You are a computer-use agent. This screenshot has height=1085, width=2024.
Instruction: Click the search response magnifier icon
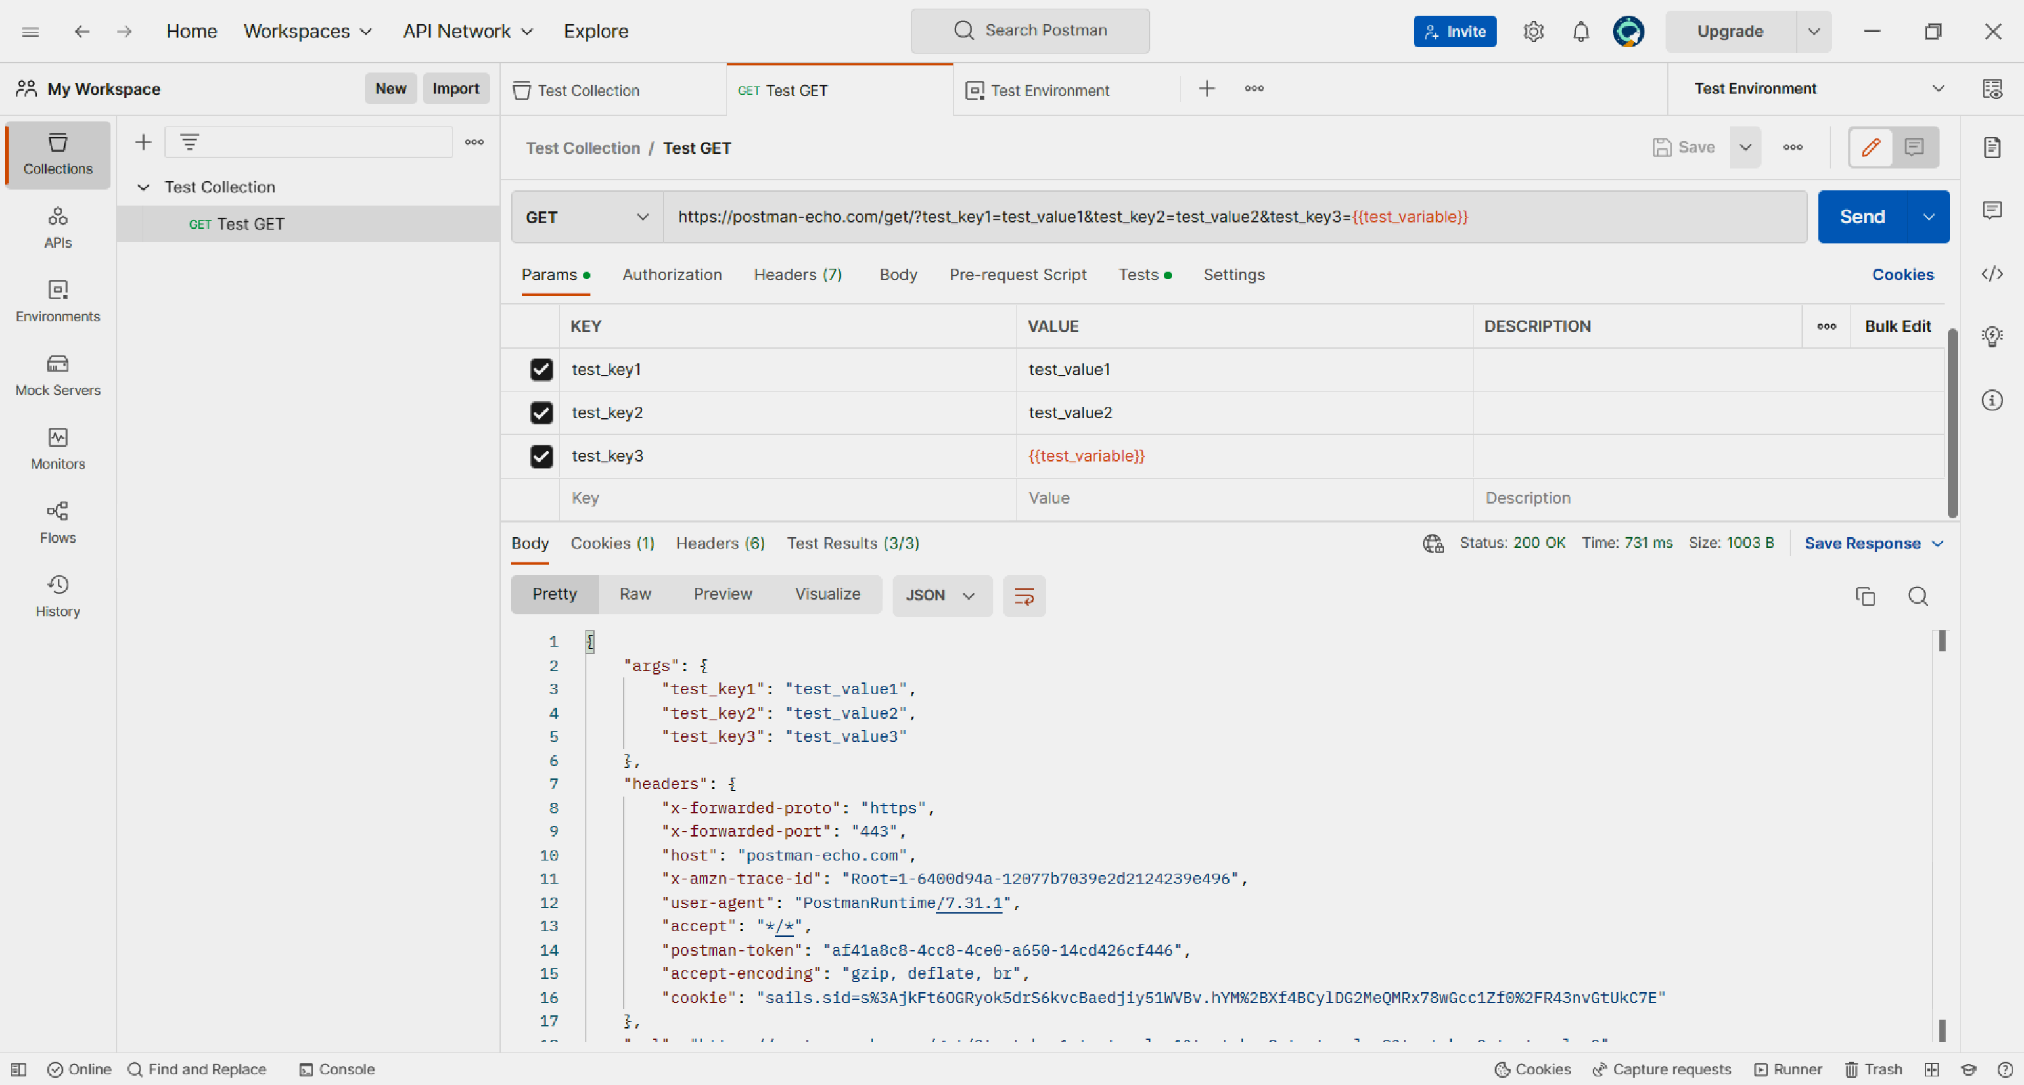tap(1917, 596)
